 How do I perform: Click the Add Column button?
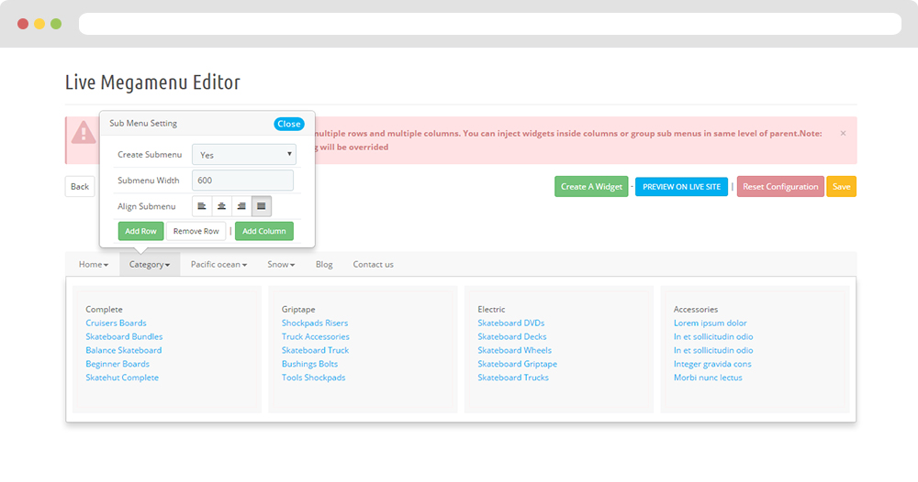coord(264,231)
